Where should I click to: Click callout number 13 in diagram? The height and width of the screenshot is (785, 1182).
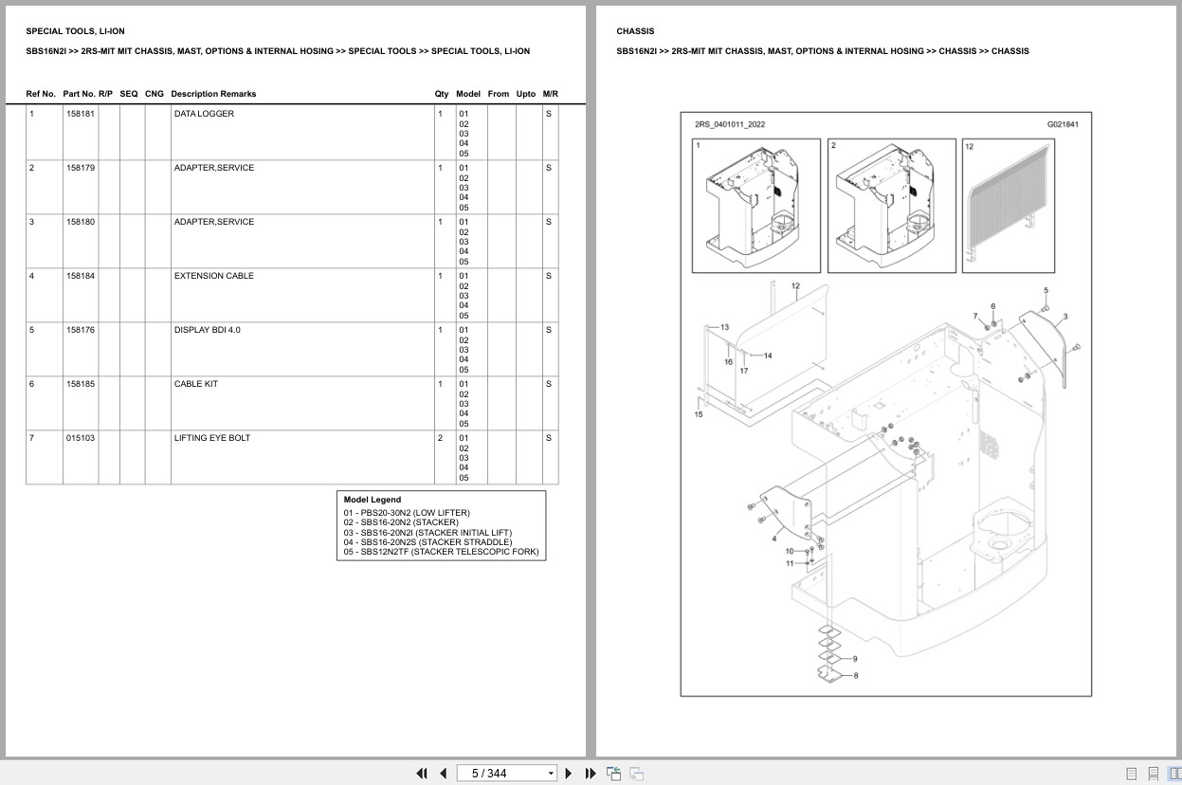tap(724, 327)
